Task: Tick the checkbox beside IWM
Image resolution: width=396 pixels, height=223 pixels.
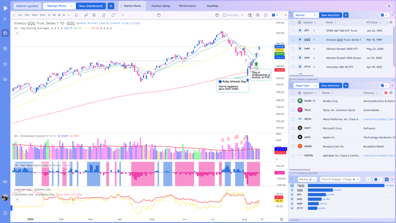Action: pos(293,48)
